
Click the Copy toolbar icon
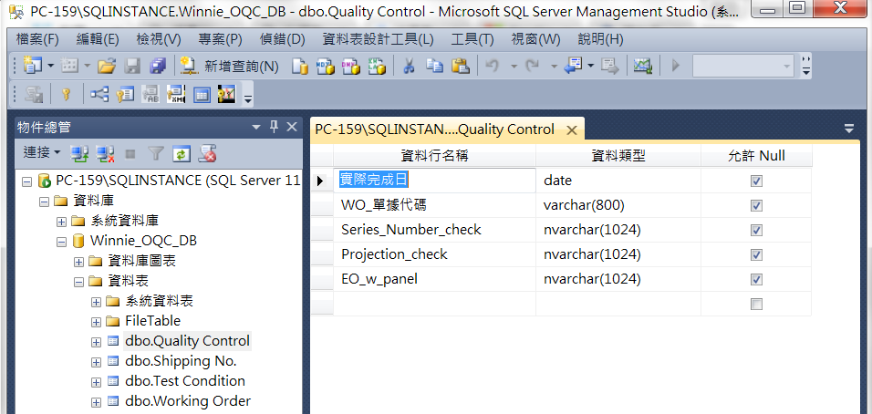pyautogui.click(x=434, y=67)
